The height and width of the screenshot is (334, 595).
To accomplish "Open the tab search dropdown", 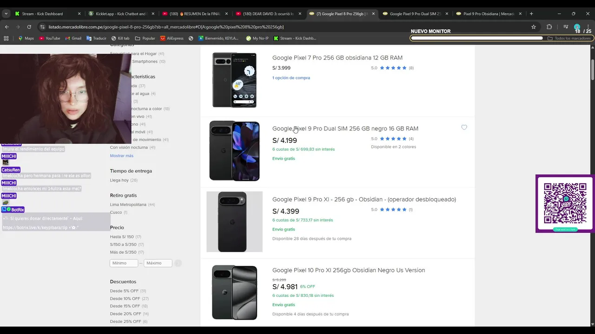I will (6, 13).
